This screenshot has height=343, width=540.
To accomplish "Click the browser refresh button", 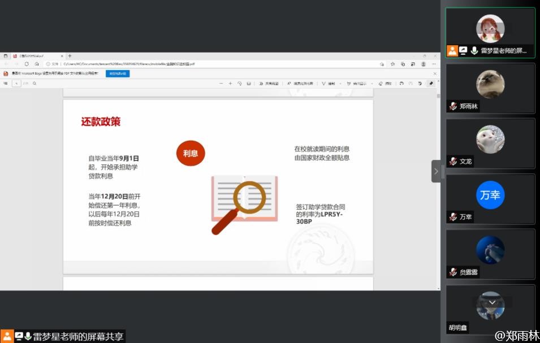I will 27,64.
